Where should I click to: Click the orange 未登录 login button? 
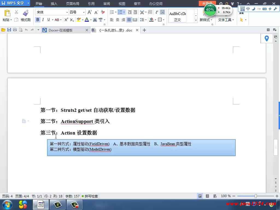tap(207, 3)
